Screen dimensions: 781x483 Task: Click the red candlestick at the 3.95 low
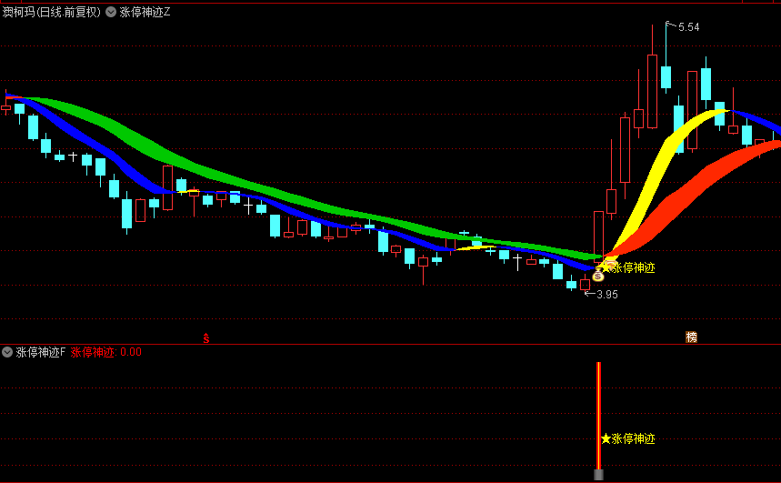(x=585, y=285)
